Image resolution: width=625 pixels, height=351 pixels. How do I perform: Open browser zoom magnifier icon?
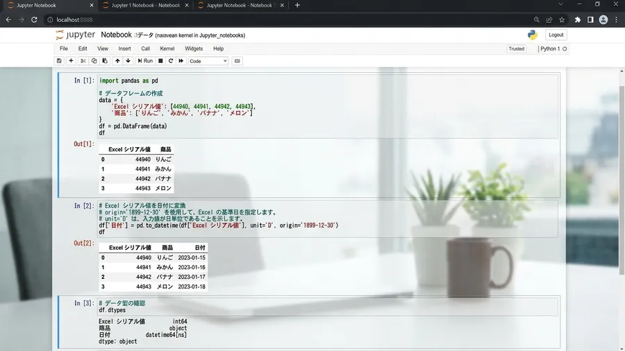(x=537, y=19)
